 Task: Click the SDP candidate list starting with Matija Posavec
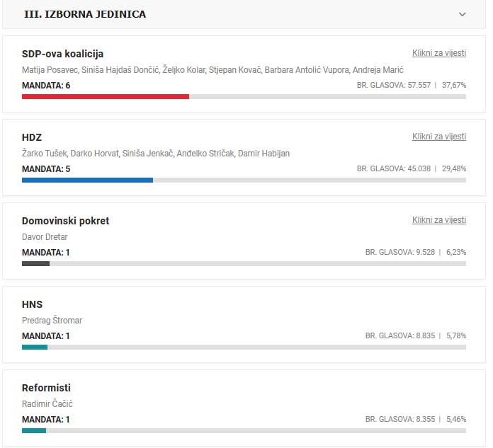pyautogui.click(x=212, y=69)
